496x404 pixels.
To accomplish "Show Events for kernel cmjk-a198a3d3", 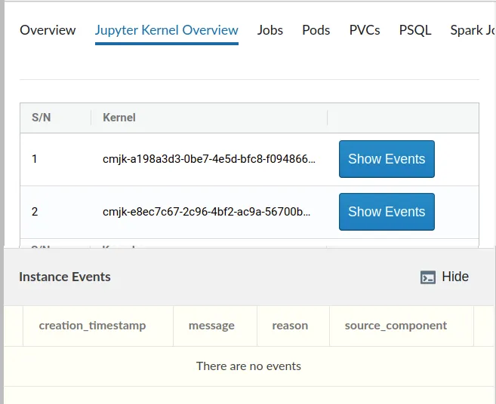I will [x=387, y=159].
